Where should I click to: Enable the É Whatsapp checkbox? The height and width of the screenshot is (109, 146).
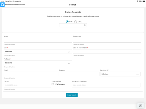click(x=53, y=84)
